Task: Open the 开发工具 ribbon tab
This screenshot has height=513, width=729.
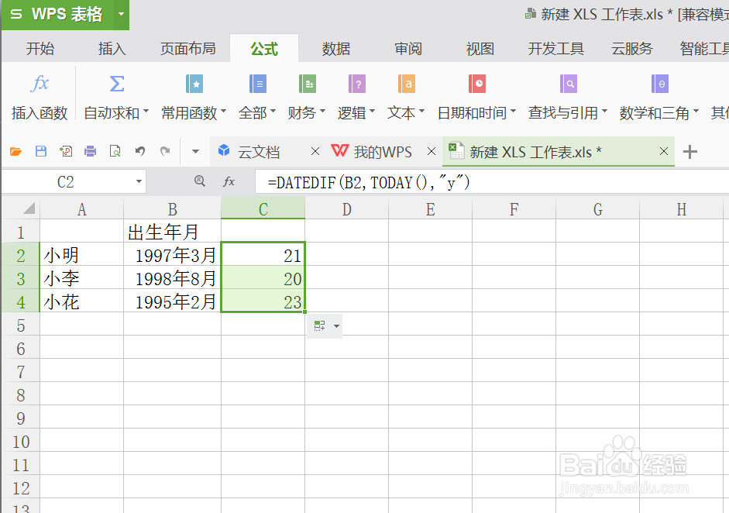Action: (555, 48)
